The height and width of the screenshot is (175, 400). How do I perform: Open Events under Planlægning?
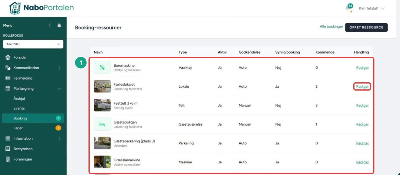pos(19,108)
